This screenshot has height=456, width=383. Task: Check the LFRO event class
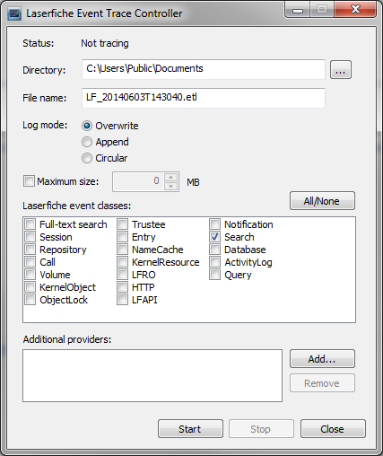(122, 274)
